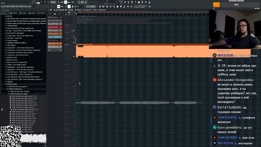Select the Select tool in playlist toolbar
The height and width of the screenshot is (147, 261).
[68, 10]
